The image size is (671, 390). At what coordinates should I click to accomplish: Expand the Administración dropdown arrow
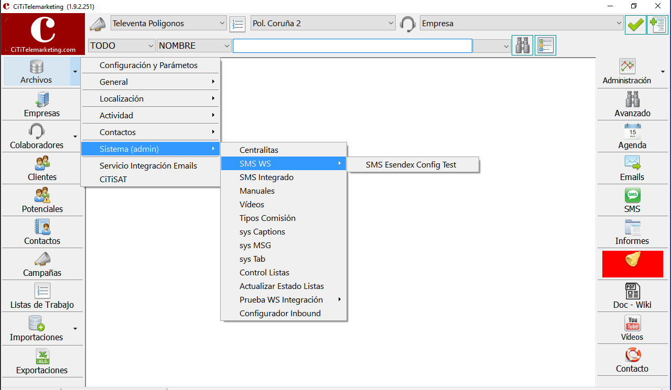pyautogui.click(x=663, y=72)
